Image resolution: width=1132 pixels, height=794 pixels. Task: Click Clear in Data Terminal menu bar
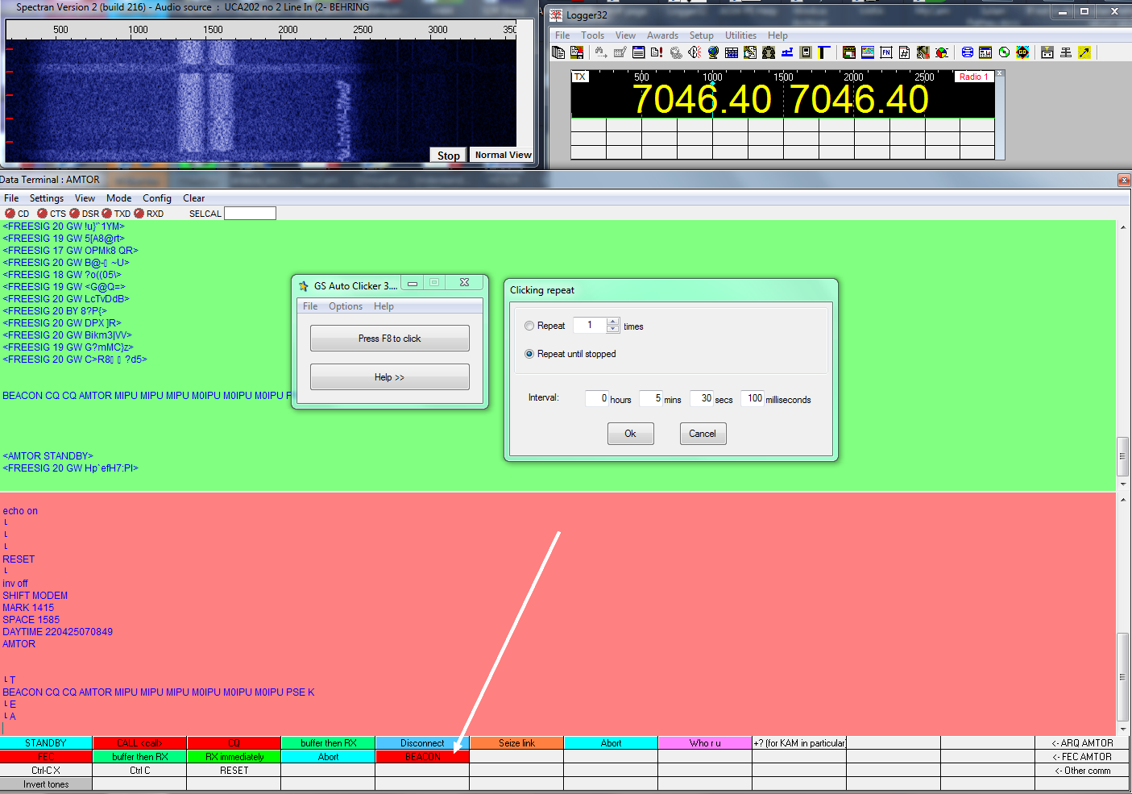tap(194, 198)
